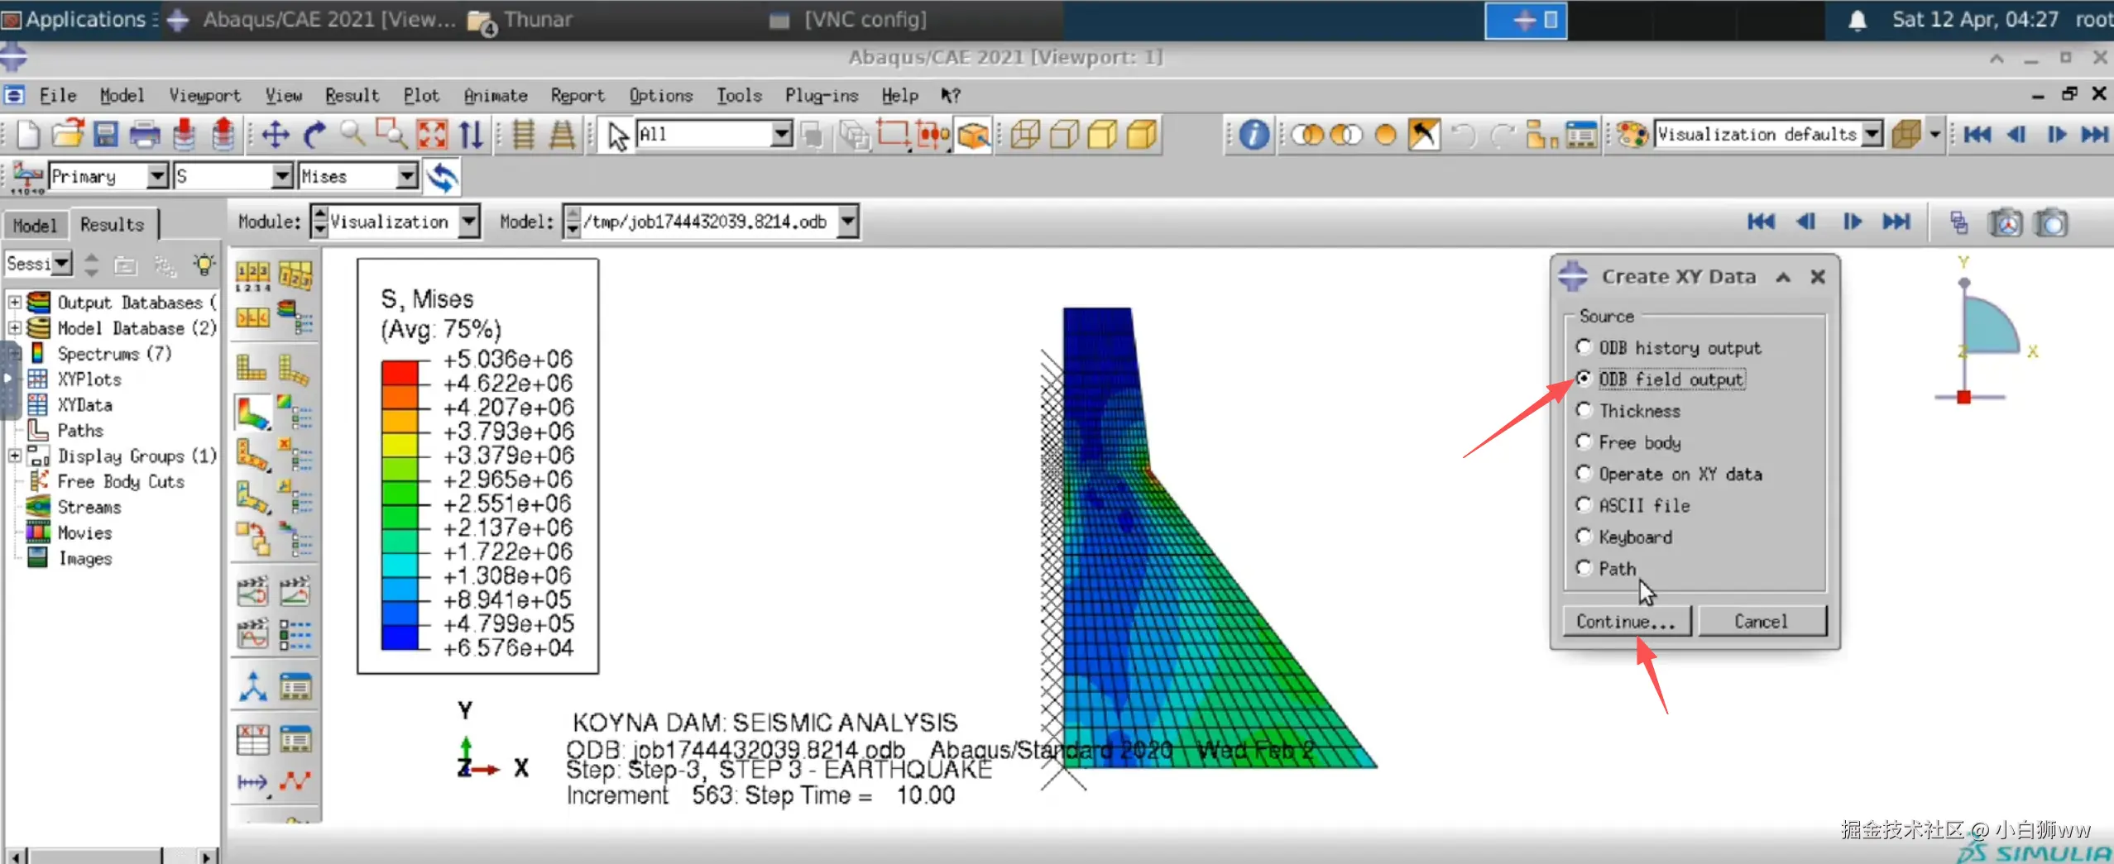The image size is (2114, 864).
Task: Click the Rotate view tool icon
Action: [314, 135]
